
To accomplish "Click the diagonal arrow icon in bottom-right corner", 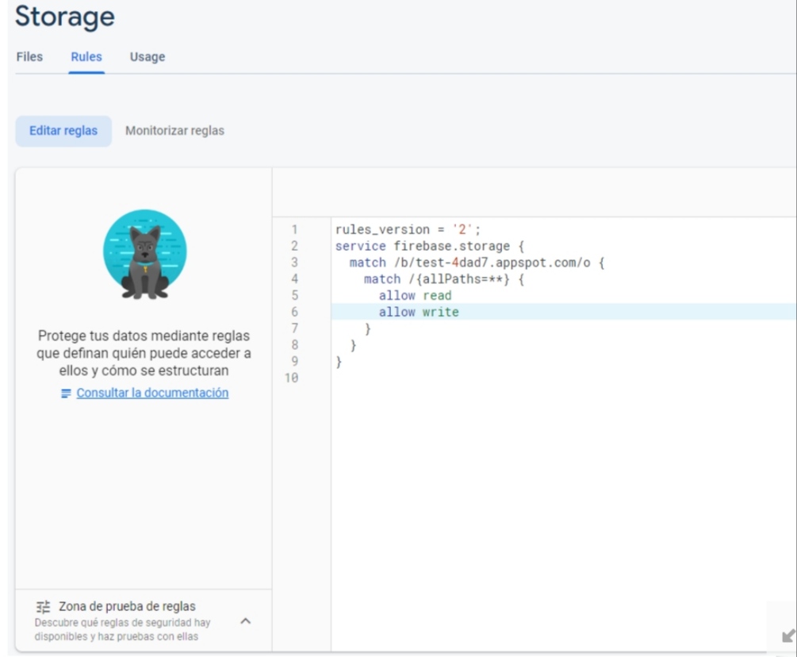I will (x=787, y=636).
